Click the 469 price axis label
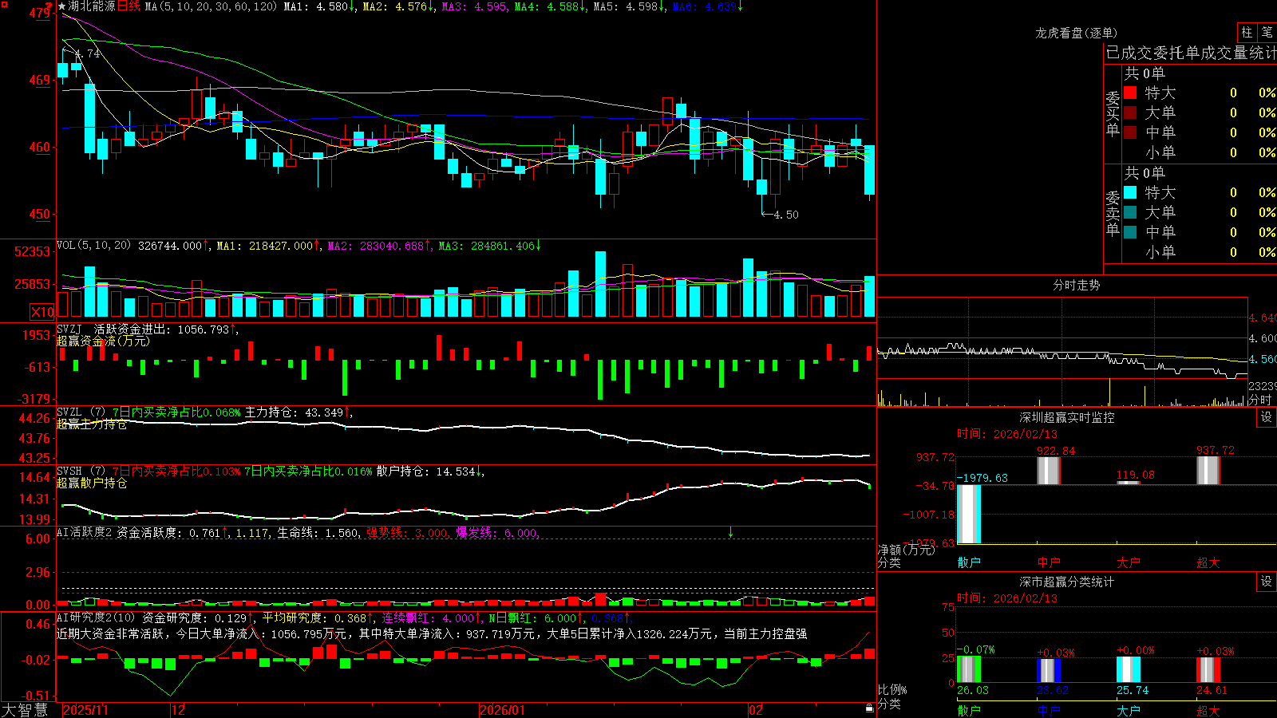This screenshot has height=718, width=1277. (40, 80)
